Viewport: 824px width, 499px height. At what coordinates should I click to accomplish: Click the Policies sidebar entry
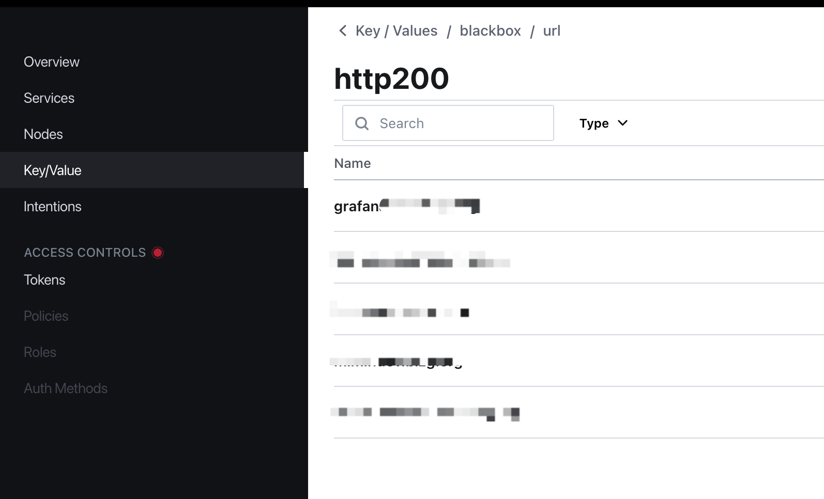(x=46, y=316)
